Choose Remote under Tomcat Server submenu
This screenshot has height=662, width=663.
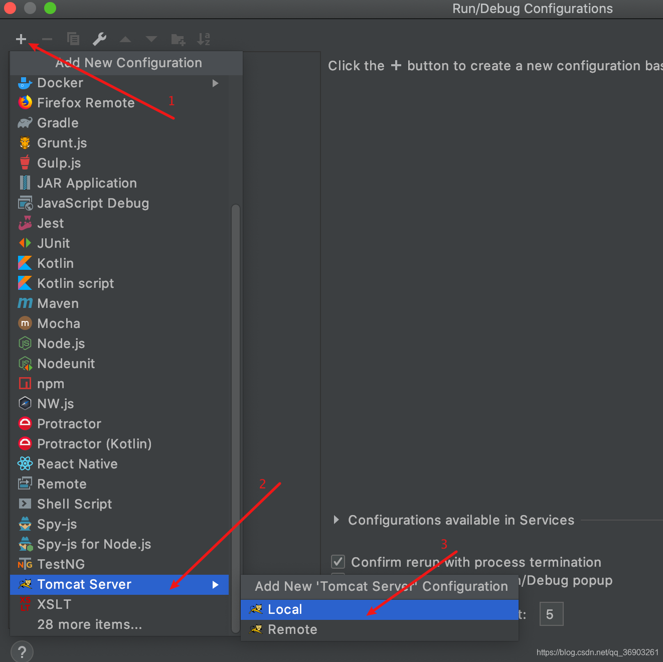[x=380, y=630]
